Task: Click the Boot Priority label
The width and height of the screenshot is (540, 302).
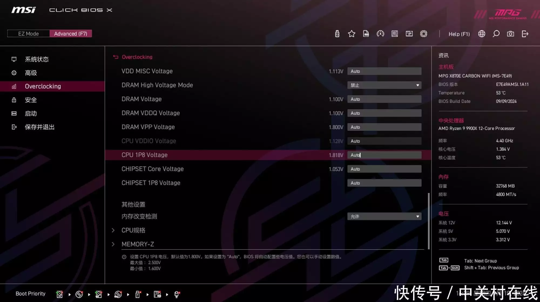Action: [31, 294]
